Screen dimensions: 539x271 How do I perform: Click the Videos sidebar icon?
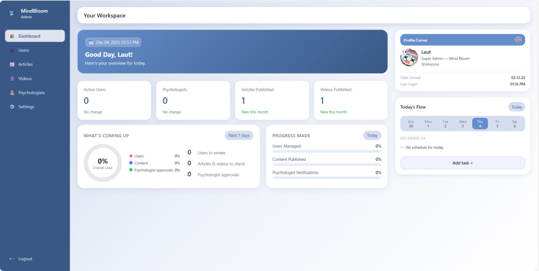tap(12, 79)
